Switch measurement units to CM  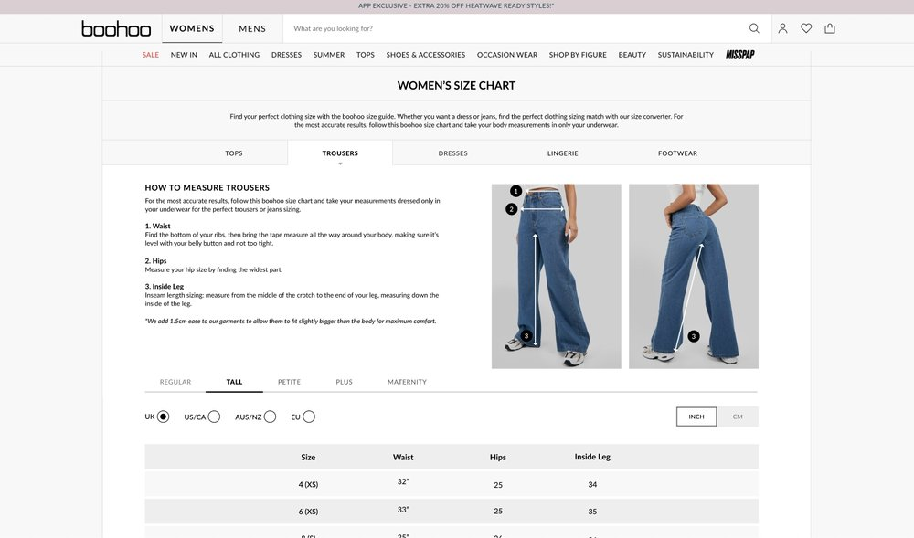738,417
